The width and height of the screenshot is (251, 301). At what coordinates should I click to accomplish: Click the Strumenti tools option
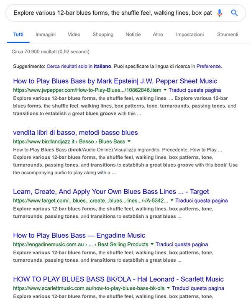coord(228,34)
